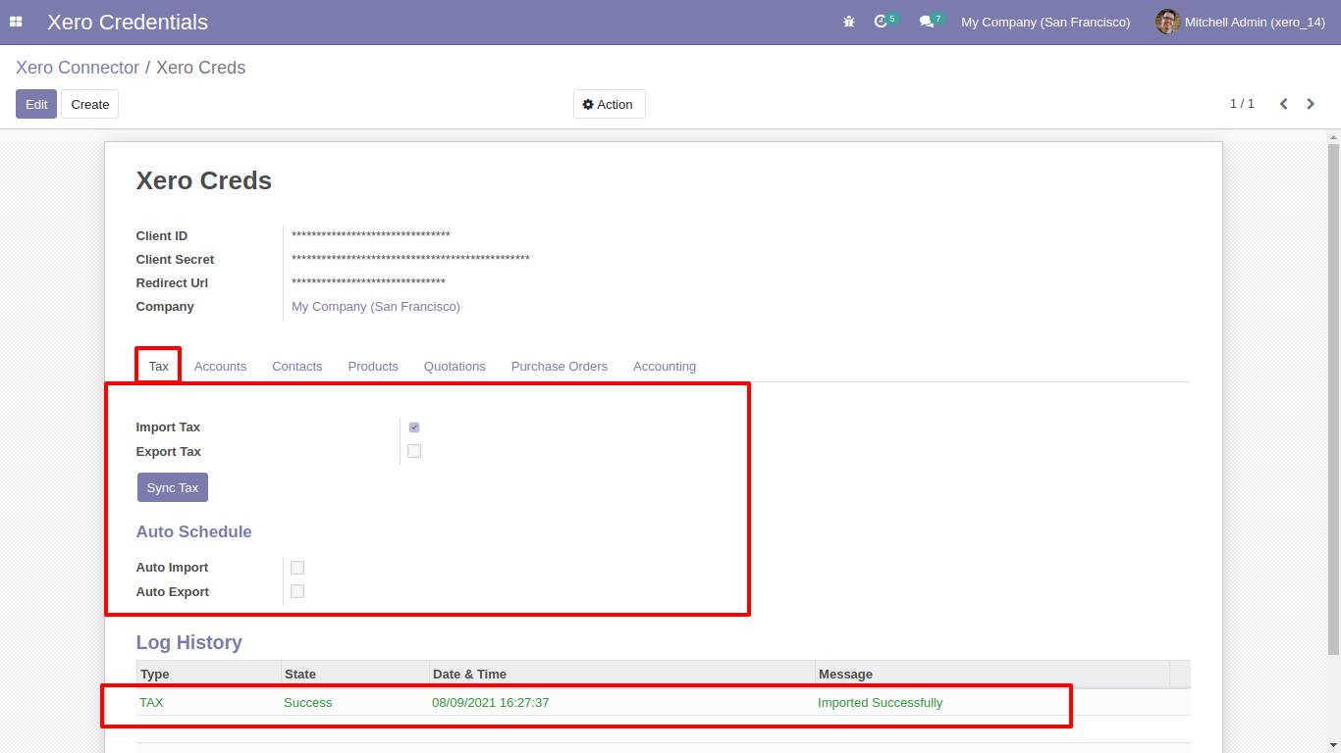Click Auto Schedule section heading
Screen dimensions: 1341x753
point(193,532)
